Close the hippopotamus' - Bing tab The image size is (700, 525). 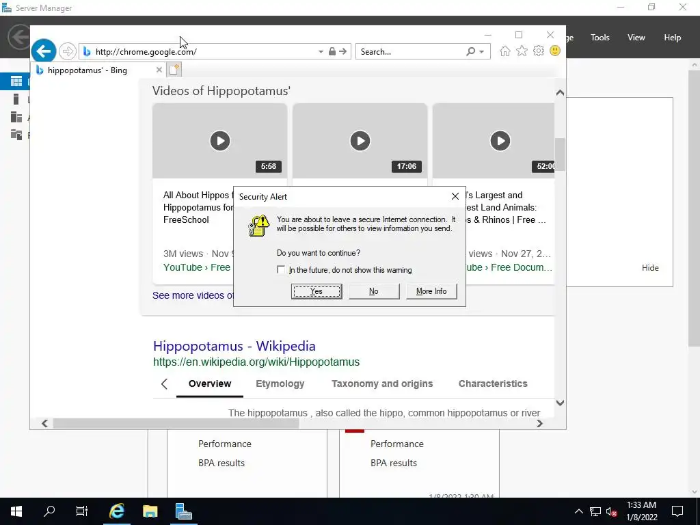159,70
